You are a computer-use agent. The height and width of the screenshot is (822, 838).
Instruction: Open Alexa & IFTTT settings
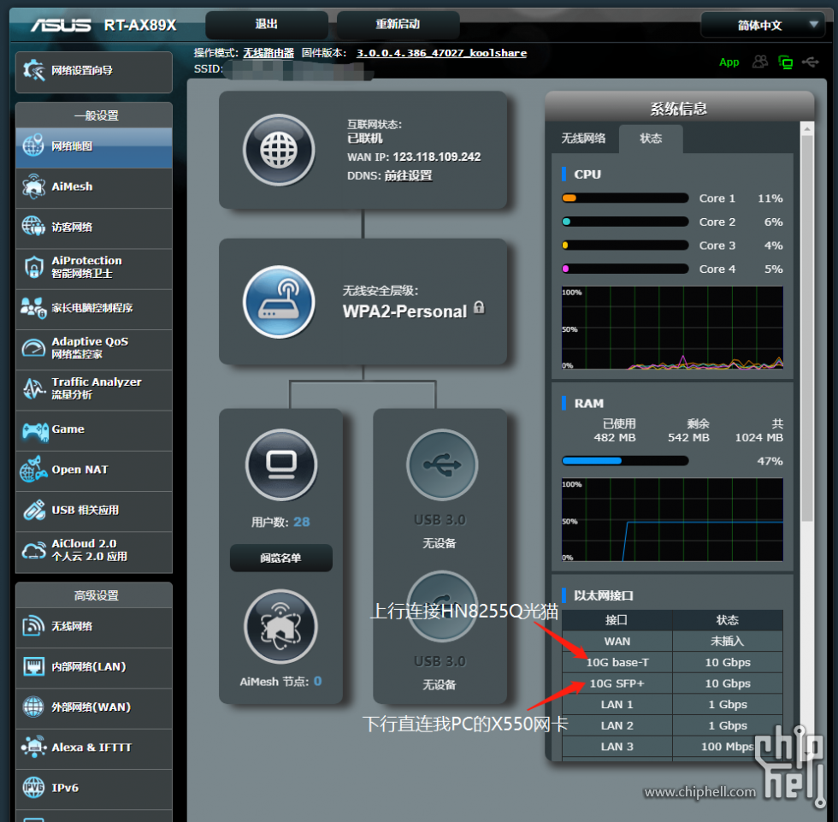(93, 748)
